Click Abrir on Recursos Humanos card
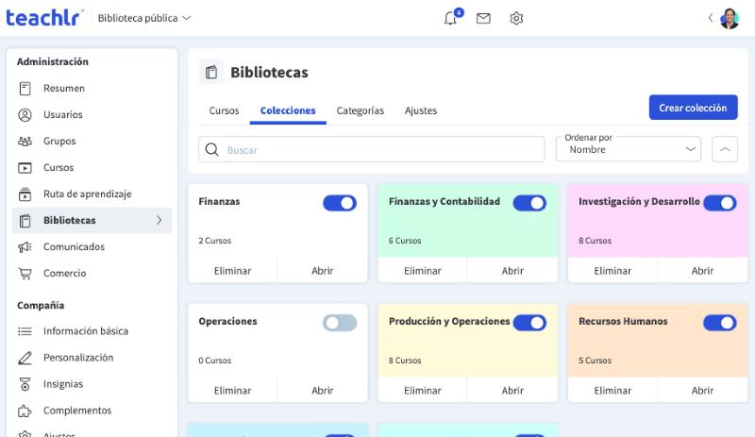Image resolution: width=755 pixels, height=437 pixels. pos(702,391)
